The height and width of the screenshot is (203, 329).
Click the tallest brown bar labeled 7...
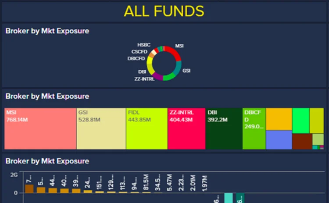[x=29, y=189]
